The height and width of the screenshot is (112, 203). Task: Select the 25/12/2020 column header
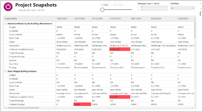[x=97, y=19]
